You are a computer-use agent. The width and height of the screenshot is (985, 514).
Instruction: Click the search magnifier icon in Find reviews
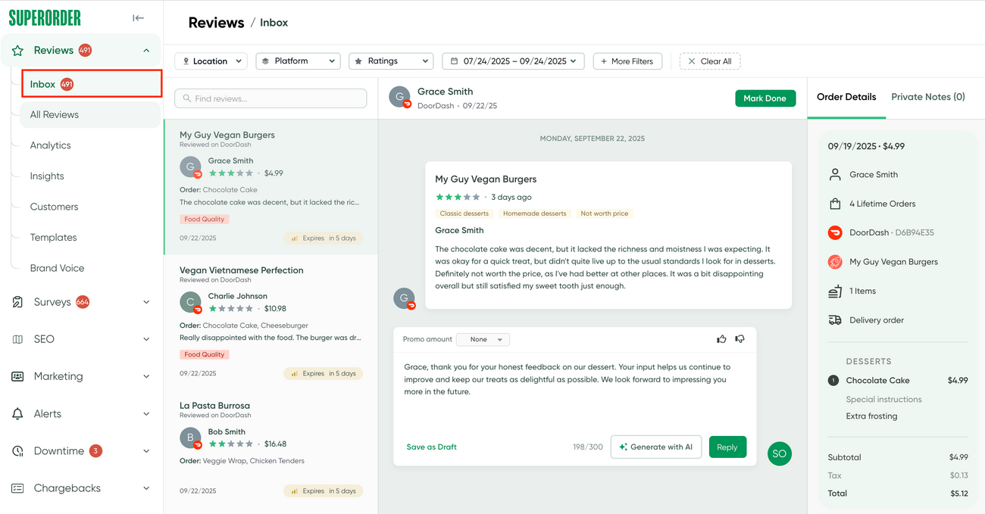coord(186,98)
